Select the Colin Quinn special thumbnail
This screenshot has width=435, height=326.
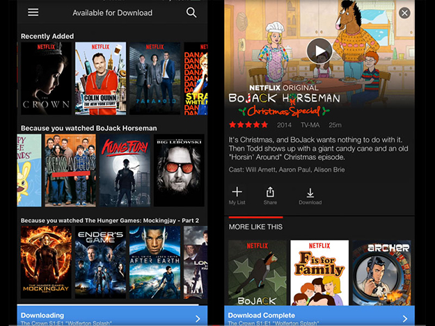tap(100, 78)
